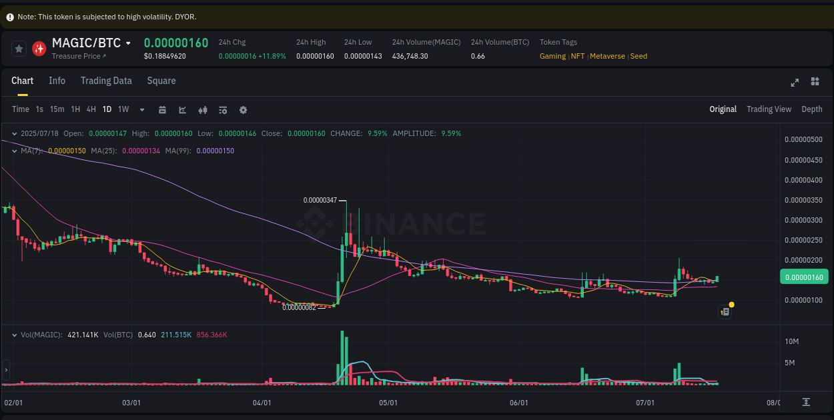Click the Vol(MAGIC) 421.141K value

tap(83, 335)
